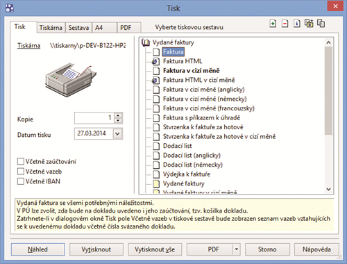Switch to the PDF tab
Viewport: 347px width, 264px height.
[x=129, y=28]
